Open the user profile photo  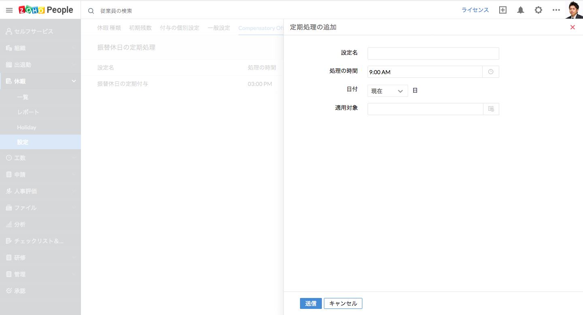574,10
